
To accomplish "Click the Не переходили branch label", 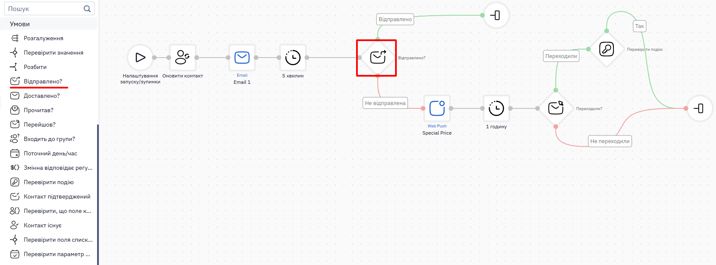I will (x=610, y=141).
